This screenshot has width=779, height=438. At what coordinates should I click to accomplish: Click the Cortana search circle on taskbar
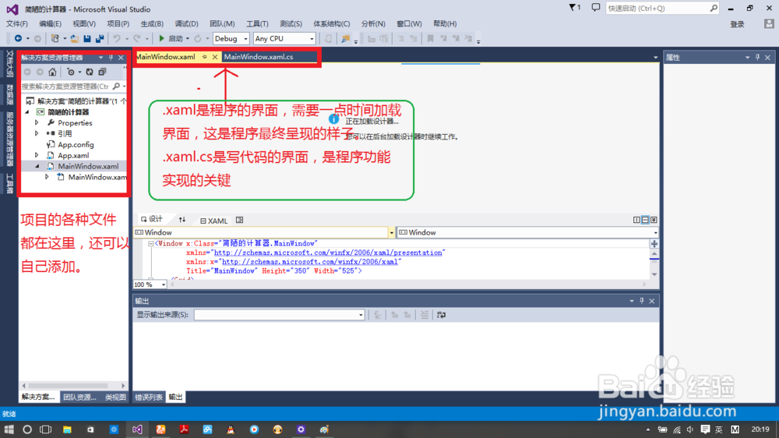pos(27,429)
